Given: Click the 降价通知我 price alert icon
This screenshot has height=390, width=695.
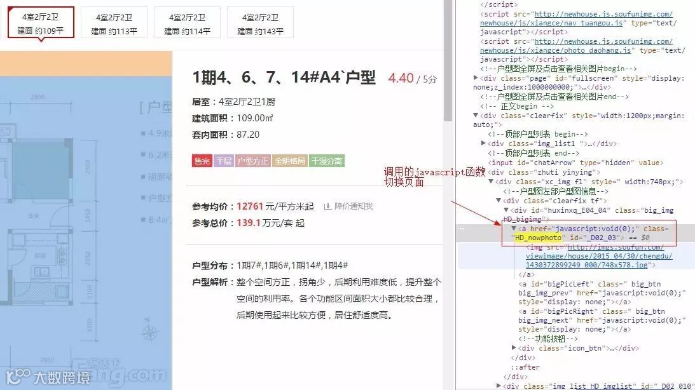Looking at the screenshot, I should (327, 206).
